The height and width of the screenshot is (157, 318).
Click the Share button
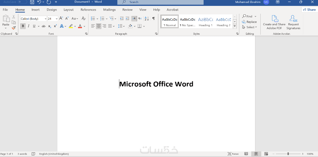pos(309,9)
